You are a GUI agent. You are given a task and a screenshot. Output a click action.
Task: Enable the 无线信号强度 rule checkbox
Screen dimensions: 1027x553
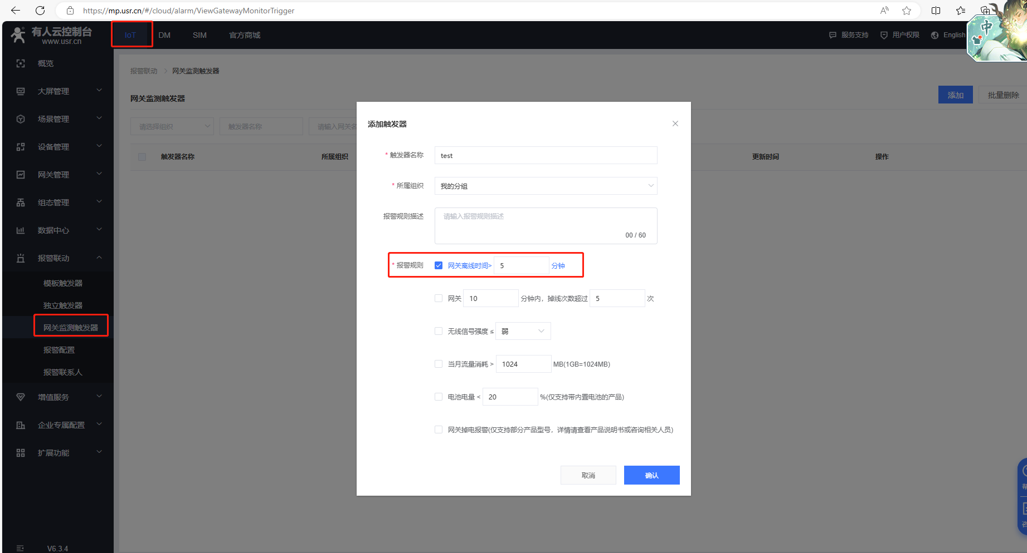point(439,331)
